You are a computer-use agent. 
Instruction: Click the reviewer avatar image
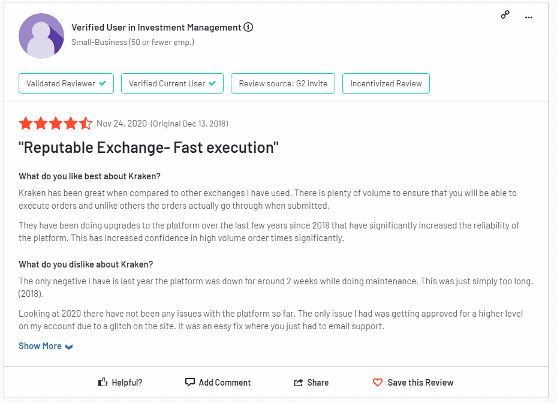pos(41,36)
